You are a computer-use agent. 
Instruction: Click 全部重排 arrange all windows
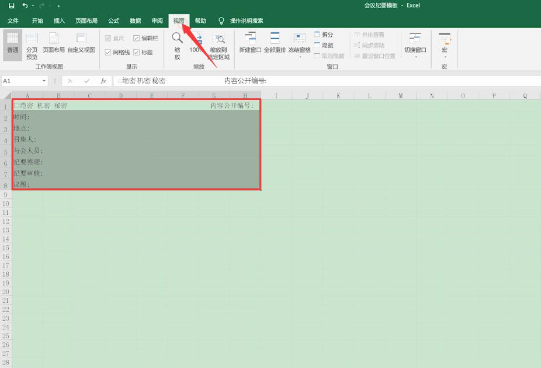(275, 43)
